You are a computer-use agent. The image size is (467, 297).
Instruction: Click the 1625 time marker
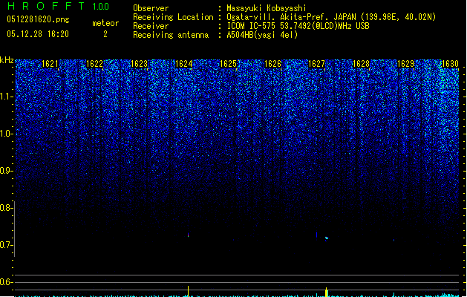228,64
